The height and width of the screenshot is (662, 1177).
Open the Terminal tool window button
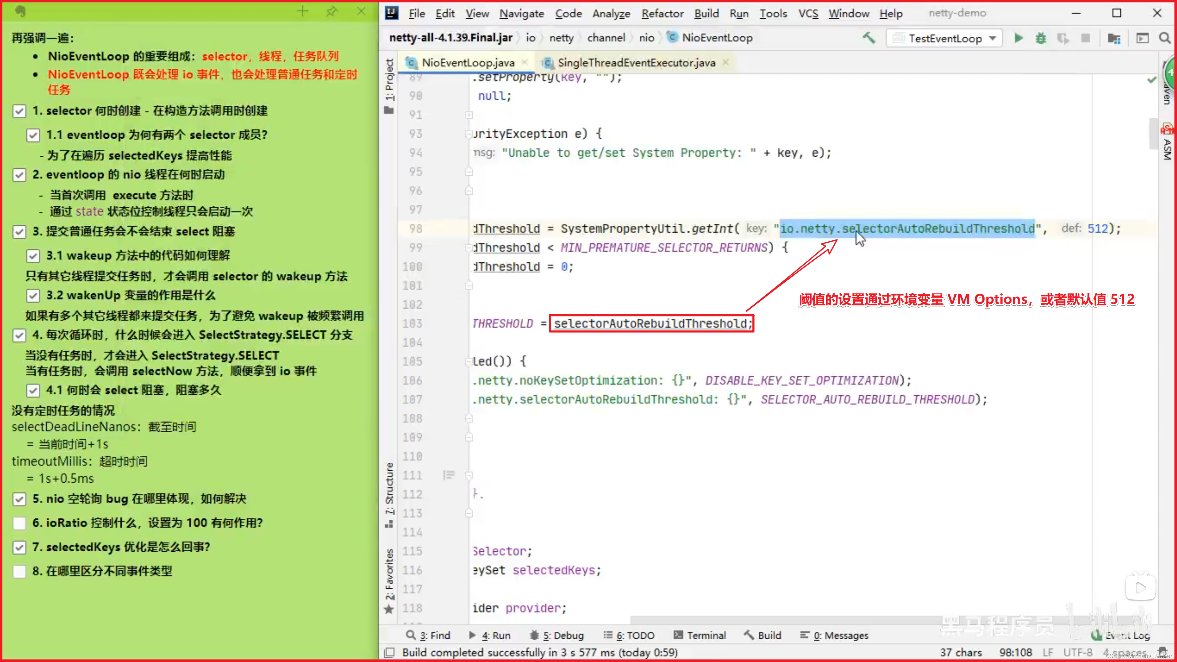point(699,635)
